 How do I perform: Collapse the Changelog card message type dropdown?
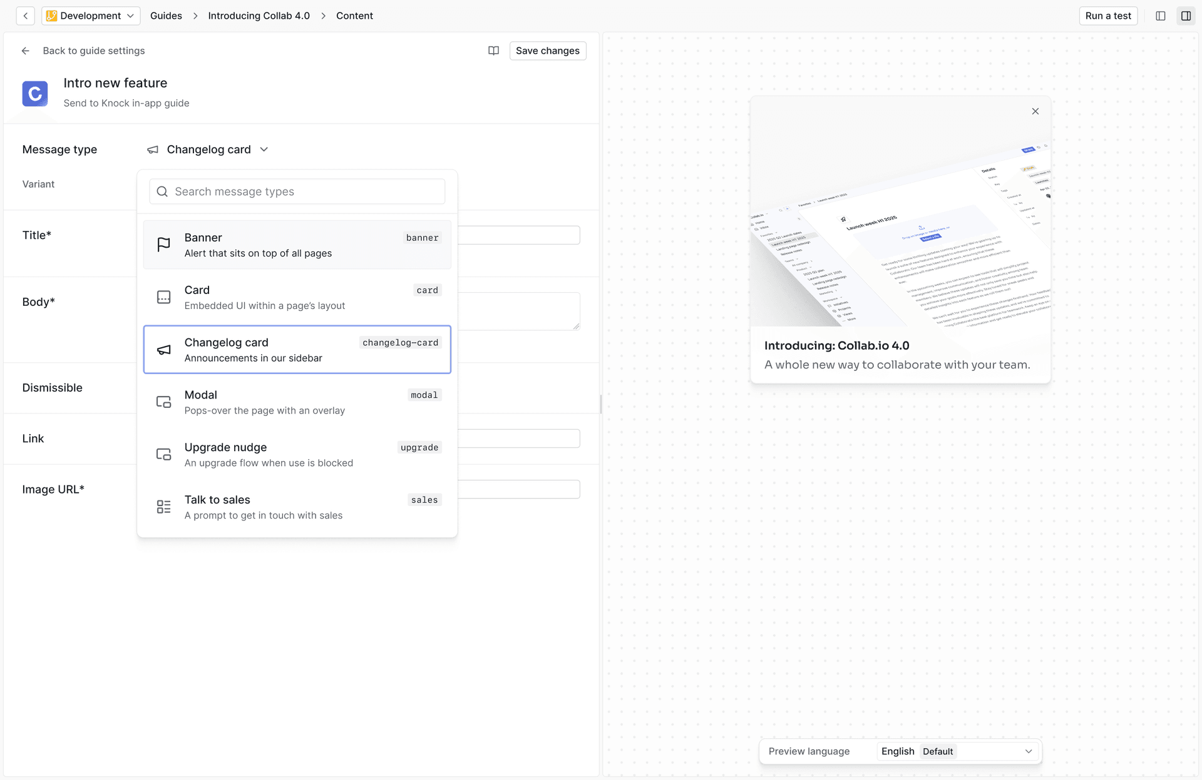pos(264,149)
